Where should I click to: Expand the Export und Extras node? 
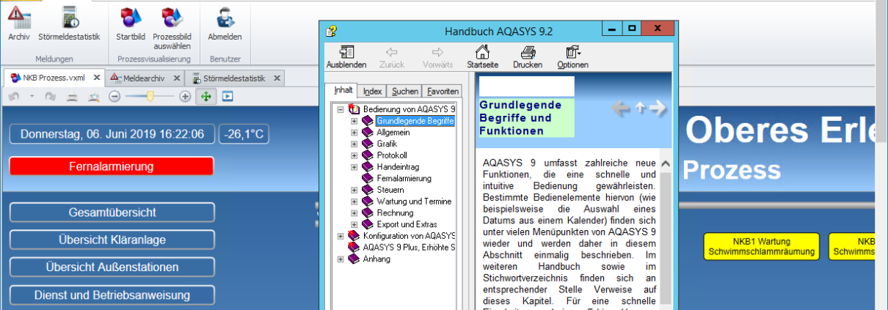click(x=354, y=224)
